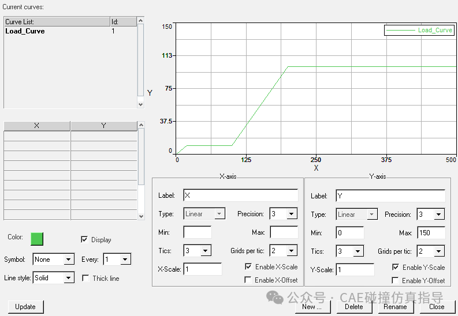Open the Y-axis Type dropdown
The image size is (458, 316).
357,215
